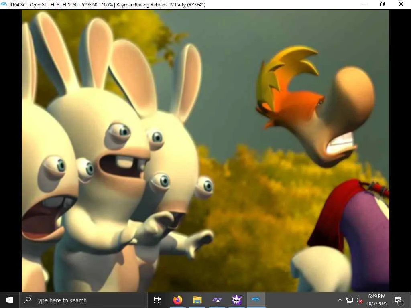411x308 pixels.
Task: Open the clock showing 6:49 PM
Action: 376,300
